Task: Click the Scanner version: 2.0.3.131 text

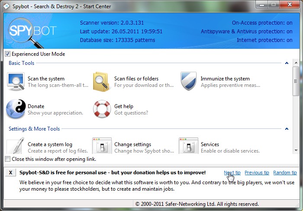Action: (x=112, y=23)
